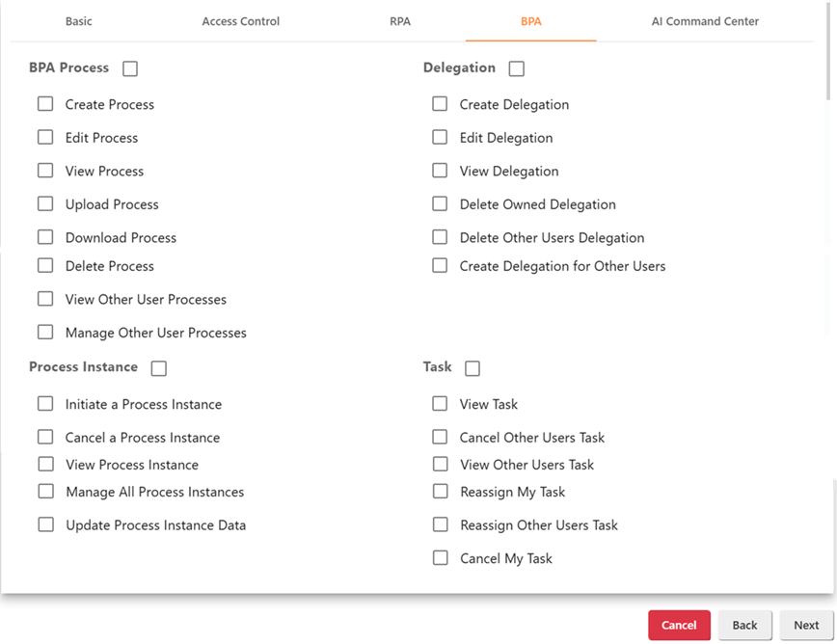Select the Task group header checkbox
Viewport: 837px width, 644px height.
coord(472,368)
